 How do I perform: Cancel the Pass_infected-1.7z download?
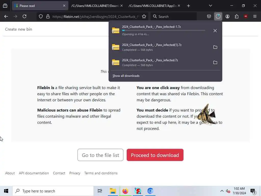215,31
